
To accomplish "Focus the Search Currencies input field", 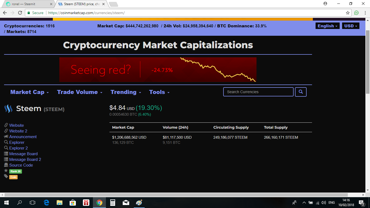I will coord(258,92).
